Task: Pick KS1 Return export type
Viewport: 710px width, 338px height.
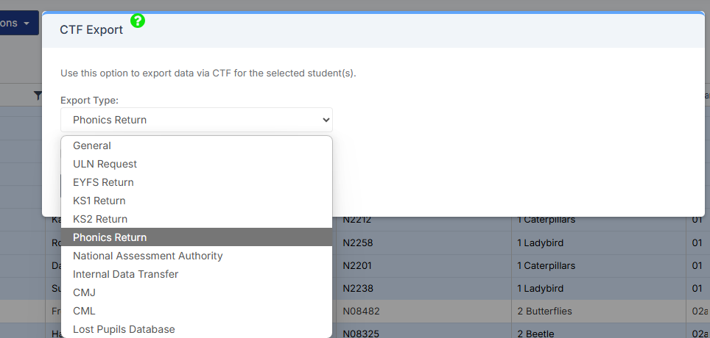Action: pyautogui.click(x=99, y=201)
